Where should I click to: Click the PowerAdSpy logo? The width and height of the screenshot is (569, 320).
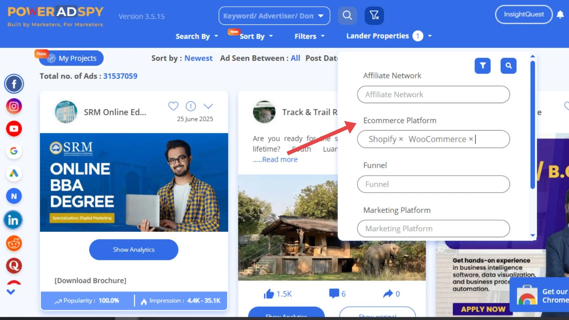click(x=55, y=16)
